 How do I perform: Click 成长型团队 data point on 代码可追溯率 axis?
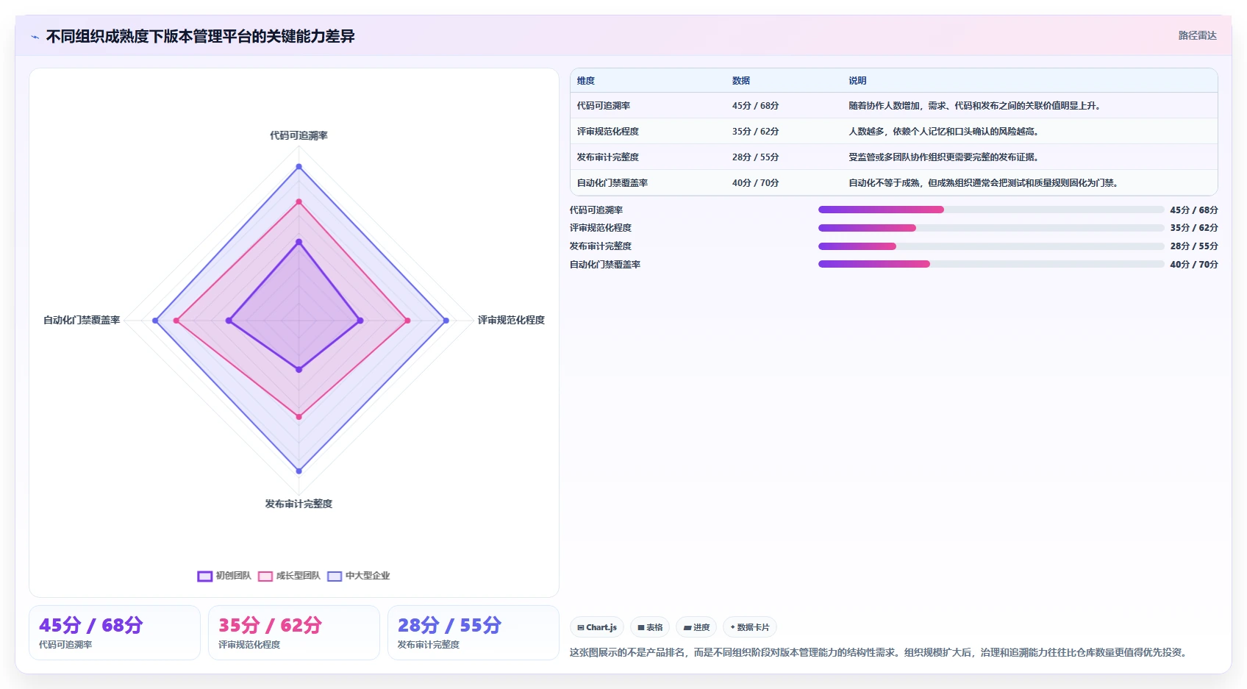coord(299,201)
